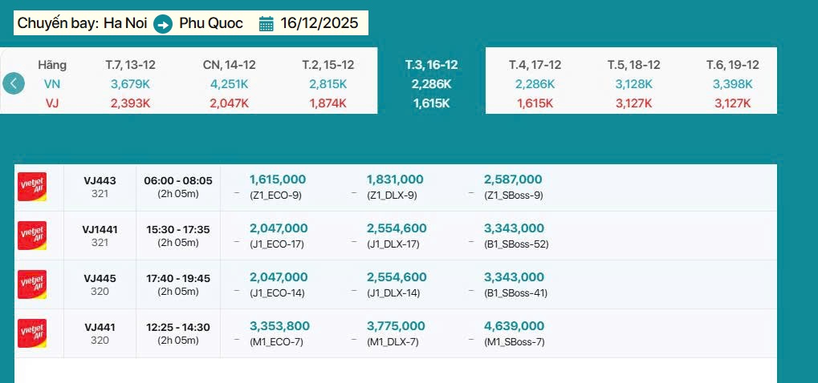The image size is (818, 383).
Task: Select the T.6, 19-12 date tab
Action: (732, 65)
